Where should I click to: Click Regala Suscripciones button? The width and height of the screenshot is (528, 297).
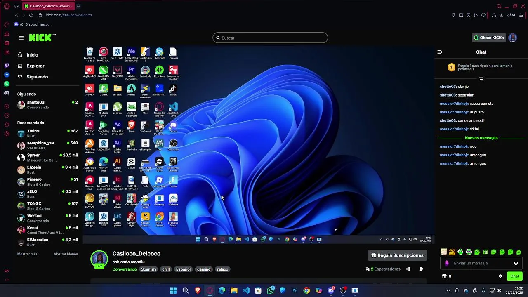(397, 255)
